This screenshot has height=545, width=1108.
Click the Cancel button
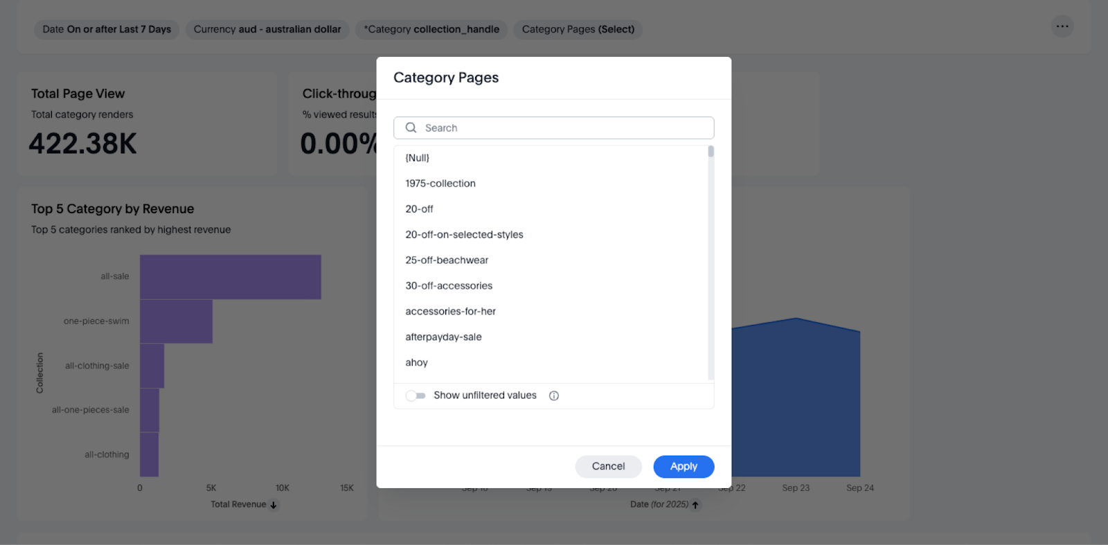coord(608,467)
